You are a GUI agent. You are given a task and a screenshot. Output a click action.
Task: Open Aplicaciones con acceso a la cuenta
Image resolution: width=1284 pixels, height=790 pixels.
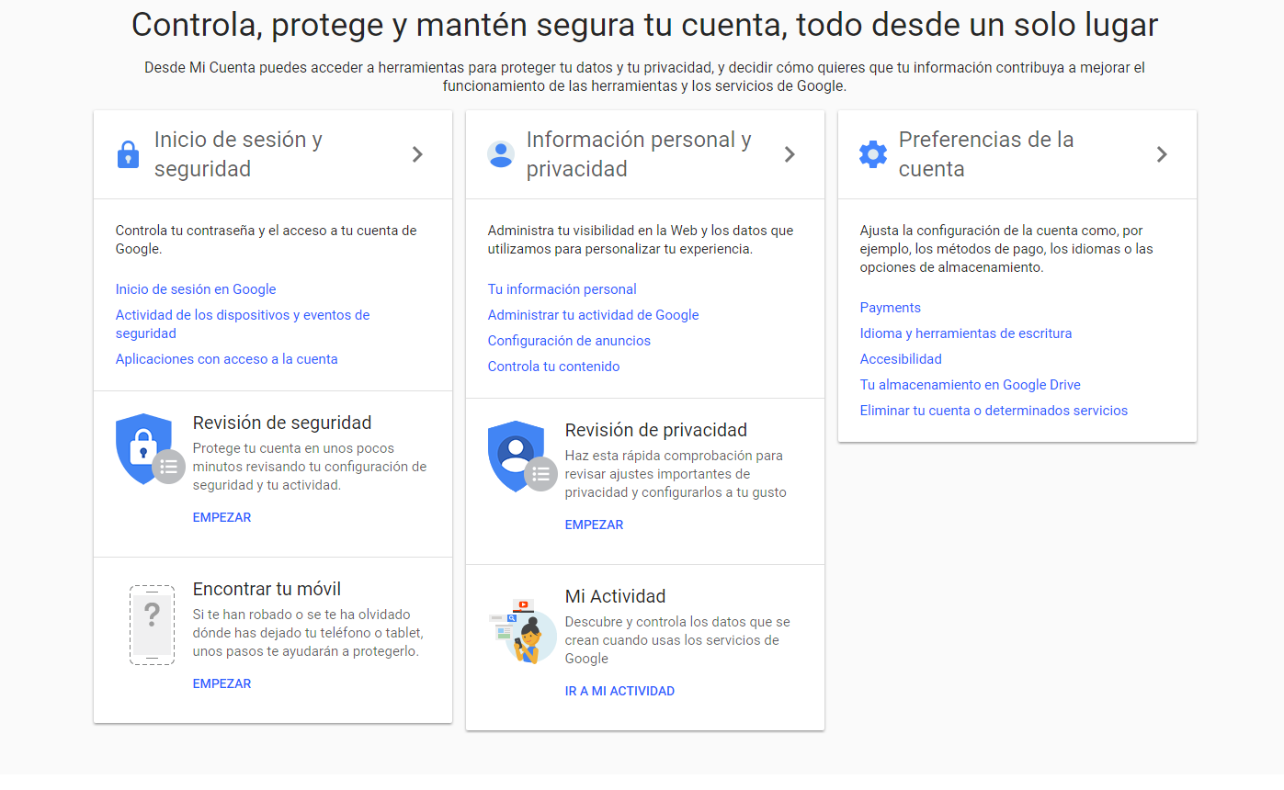227,359
